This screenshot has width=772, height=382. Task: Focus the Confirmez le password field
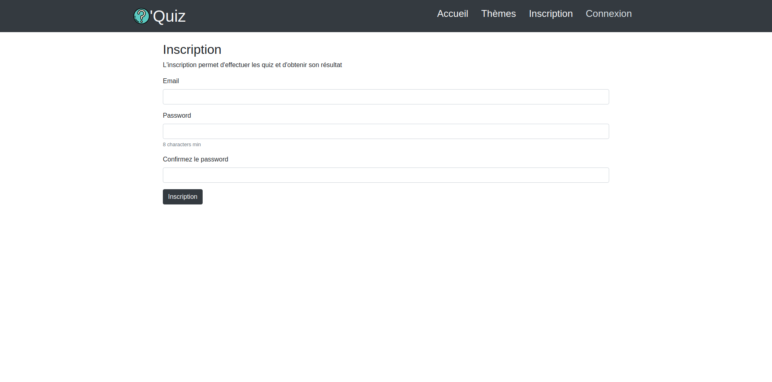click(386, 175)
